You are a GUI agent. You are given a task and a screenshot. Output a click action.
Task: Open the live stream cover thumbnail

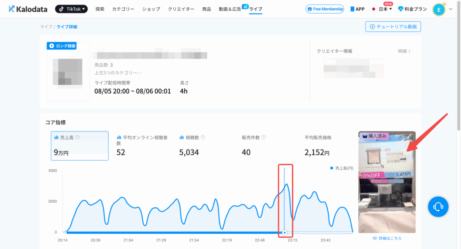[x=68, y=72]
